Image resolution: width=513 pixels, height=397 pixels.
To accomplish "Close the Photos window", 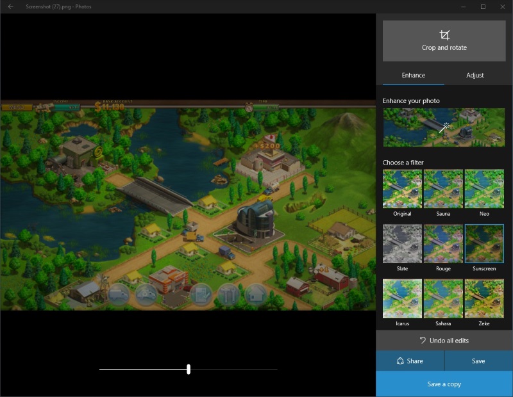I will 503,6.
